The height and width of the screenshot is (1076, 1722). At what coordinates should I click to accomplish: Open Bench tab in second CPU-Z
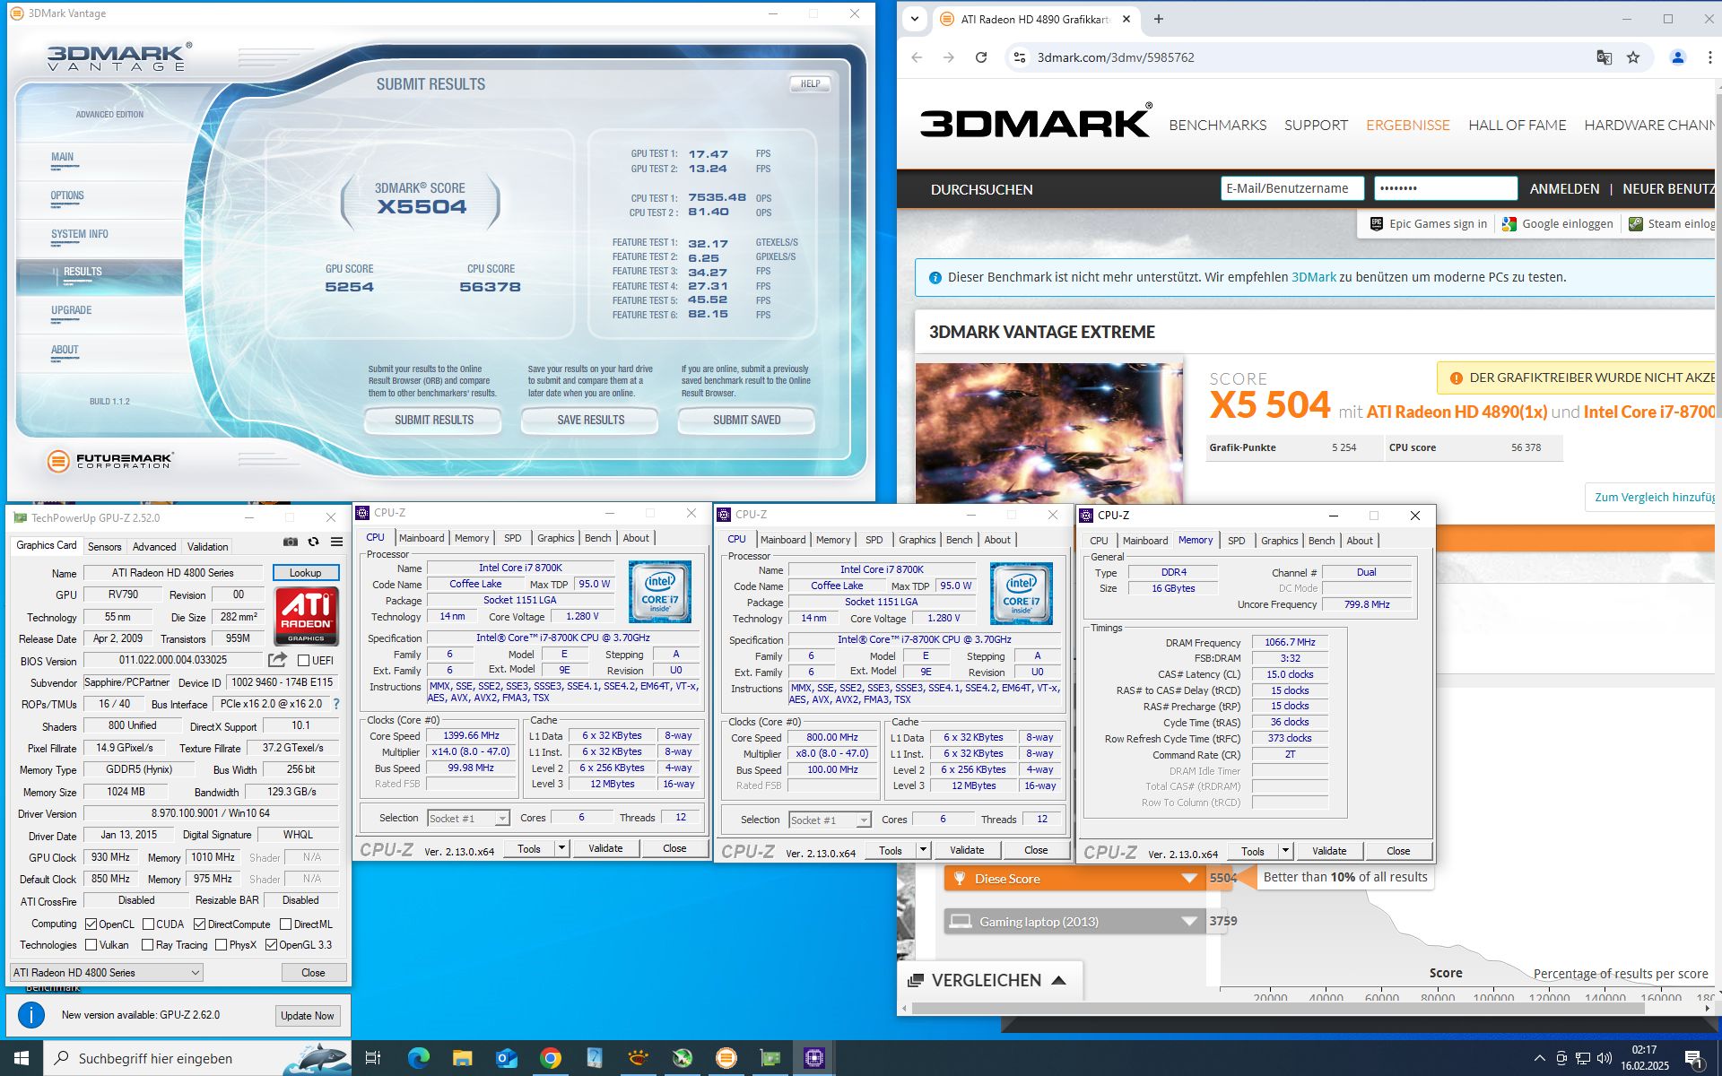959,540
